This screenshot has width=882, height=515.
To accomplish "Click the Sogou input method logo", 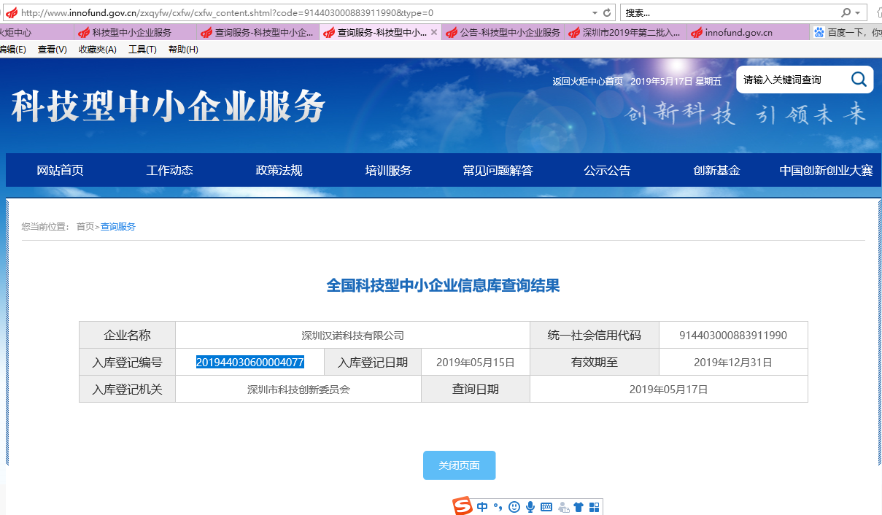I will [463, 506].
